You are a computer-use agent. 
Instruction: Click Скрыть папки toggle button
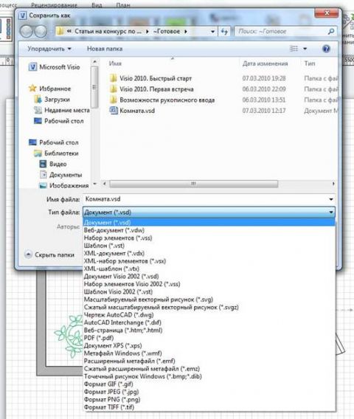[49, 254]
